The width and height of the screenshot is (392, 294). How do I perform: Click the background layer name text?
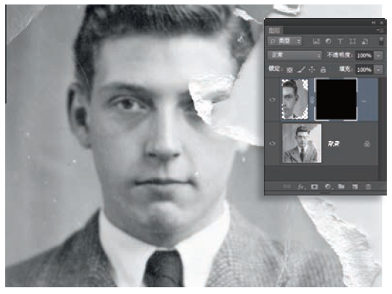pos(333,143)
